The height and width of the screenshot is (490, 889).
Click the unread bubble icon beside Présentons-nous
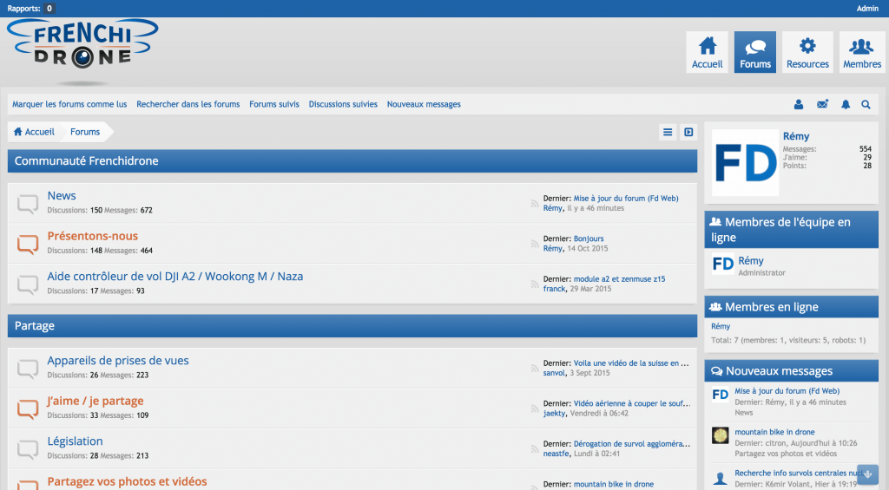point(28,244)
